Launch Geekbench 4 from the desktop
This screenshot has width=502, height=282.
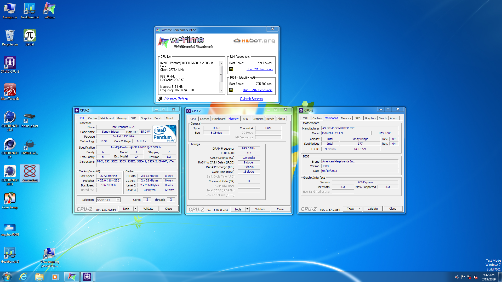tap(30, 11)
